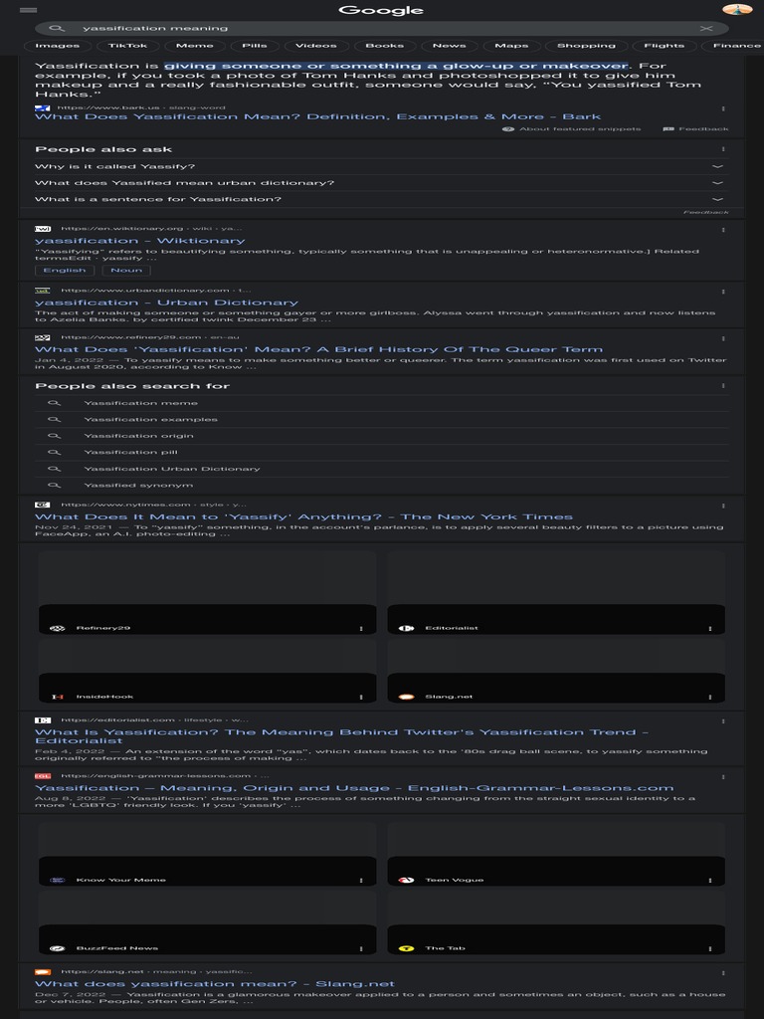Open the Google account profile avatar
This screenshot has height=1019, width=764.
737,9
